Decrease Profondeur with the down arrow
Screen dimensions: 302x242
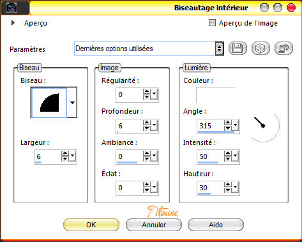147,128
